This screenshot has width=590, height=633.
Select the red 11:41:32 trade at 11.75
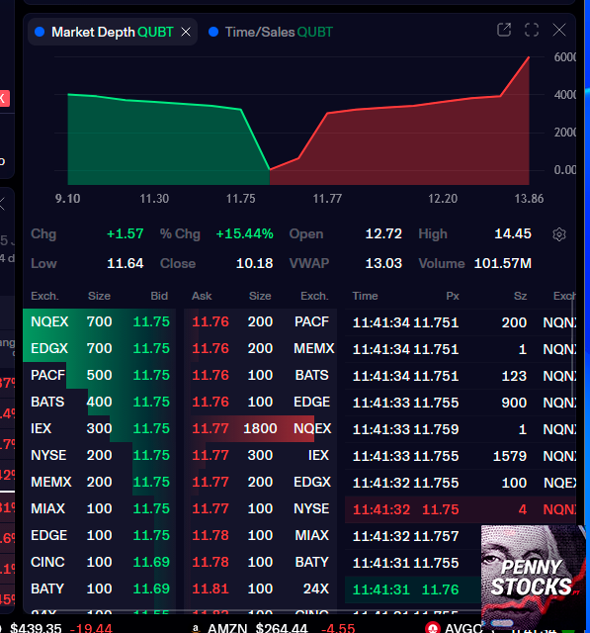(461, 509)
